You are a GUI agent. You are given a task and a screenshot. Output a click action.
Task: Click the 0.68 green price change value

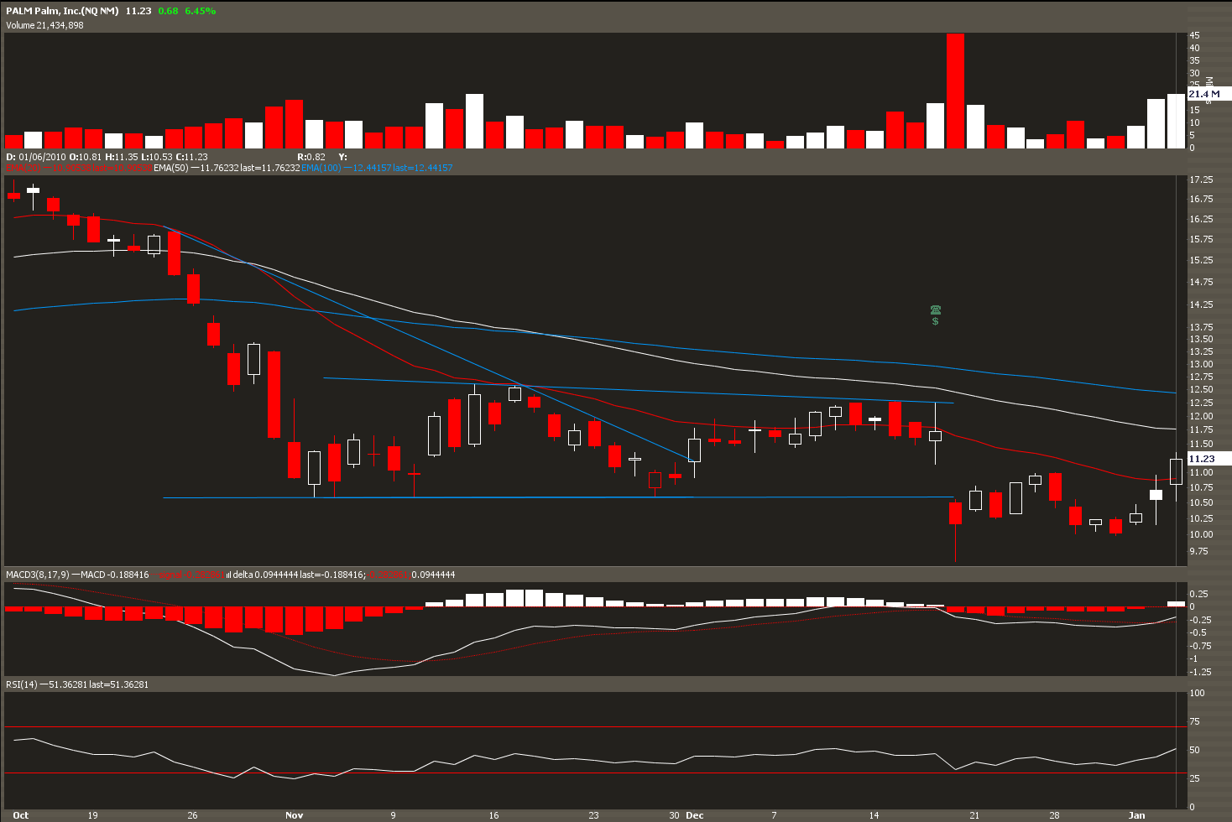click(168, 11)
